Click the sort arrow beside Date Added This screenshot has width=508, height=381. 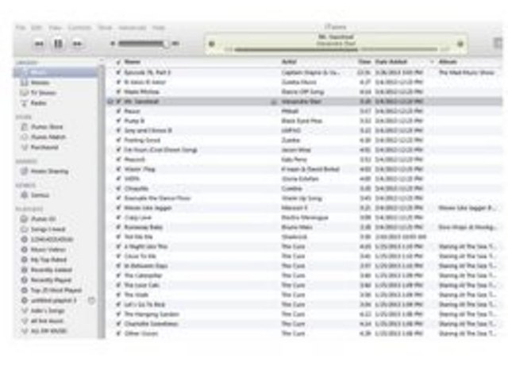pyautogui.click(x=432, y=62)
